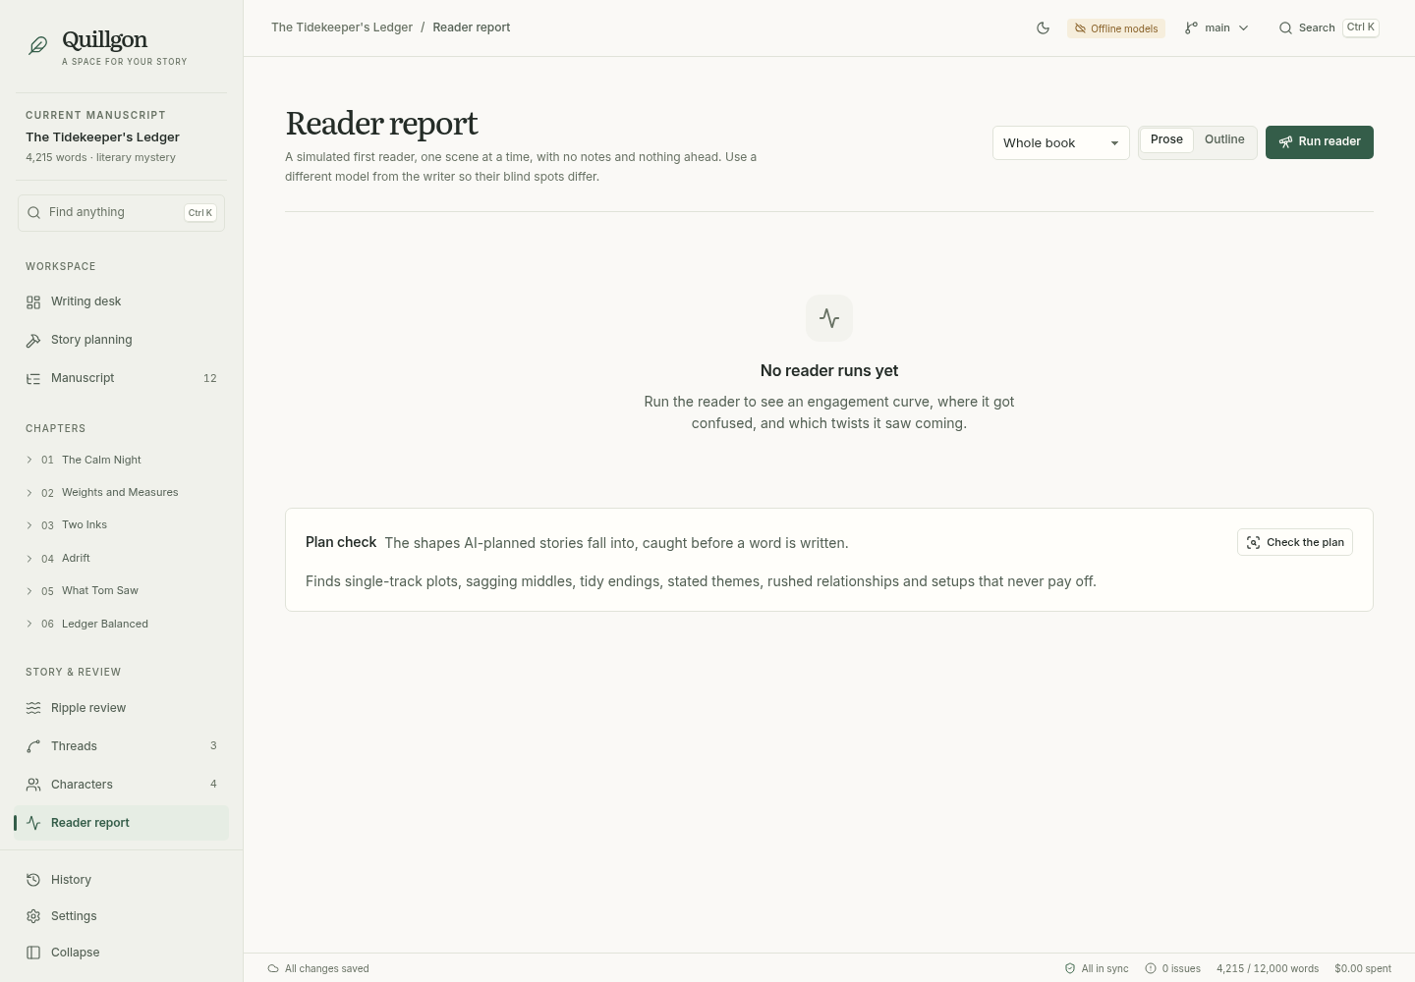Expand chapter 06 Ledger Balanced
Viewport: 1415px width, 982px height.
tap(29, 624)
